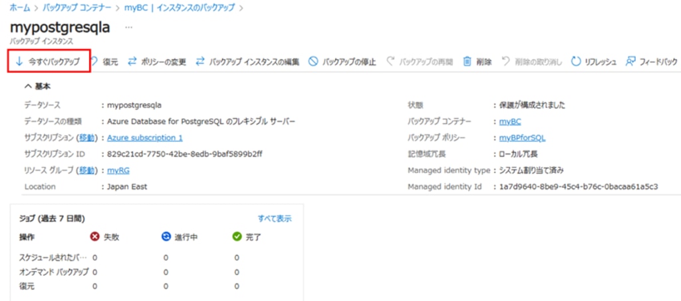Click the Japan East location value
Viewport: 681px width, 301px height.
pyautogui.click(x=127, y=187)
